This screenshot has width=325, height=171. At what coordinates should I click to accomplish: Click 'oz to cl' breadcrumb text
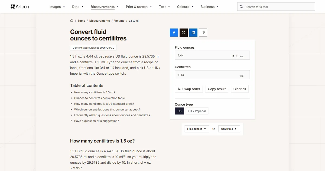[x=134, y=21]
